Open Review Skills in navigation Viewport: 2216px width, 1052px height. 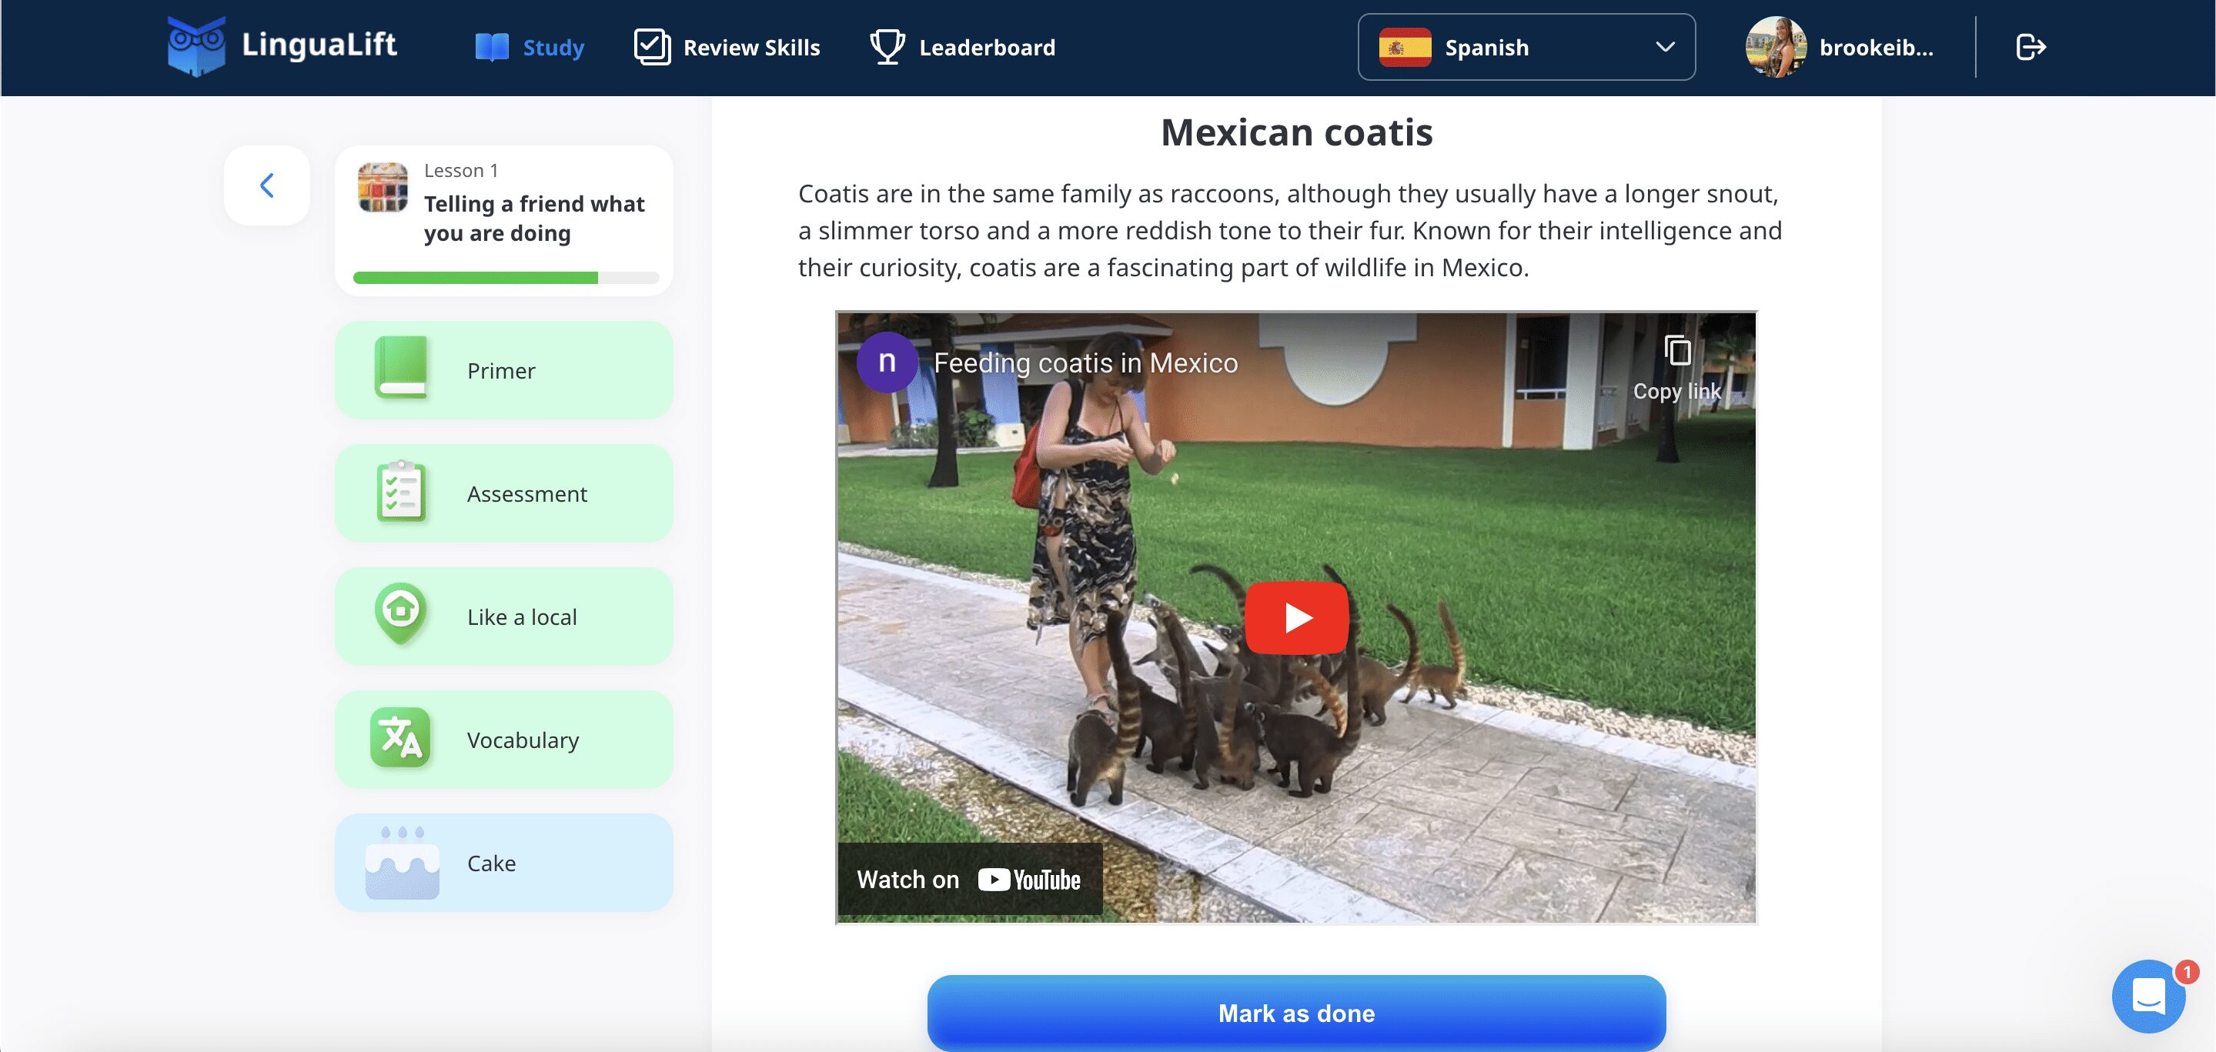click(727, 47)
